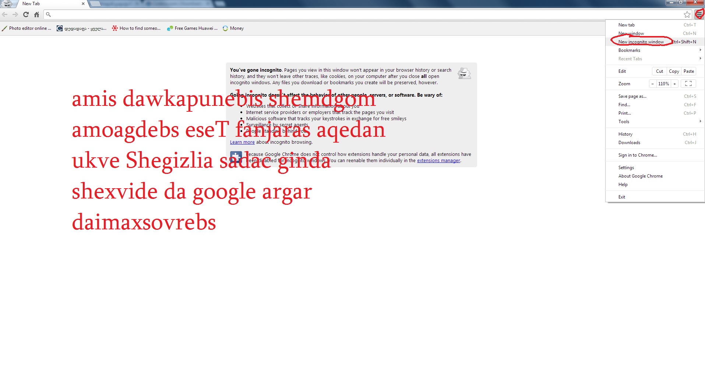Click Paste in the Edit row
The height and width of the screenshot is (379, 705).
coord(689,71)
